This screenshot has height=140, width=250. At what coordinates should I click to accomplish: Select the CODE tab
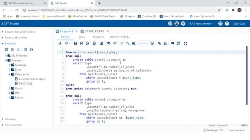click(65, 37)
